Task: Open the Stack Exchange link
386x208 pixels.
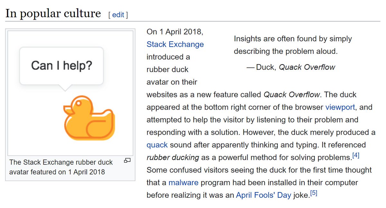Action: 175,44
